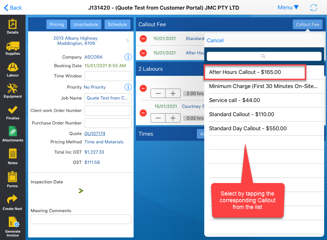This screenshot has height=240, width=327.
Task: Open the Equipment tools icon
Action: coord(12,91)
